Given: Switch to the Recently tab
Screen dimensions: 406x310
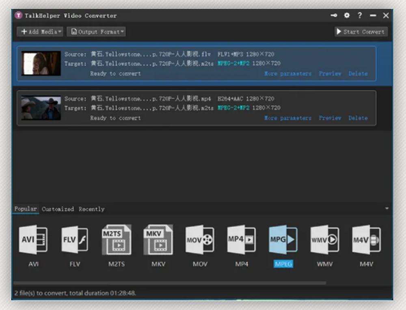Looking at the screenshot, I should coord(92,209).
